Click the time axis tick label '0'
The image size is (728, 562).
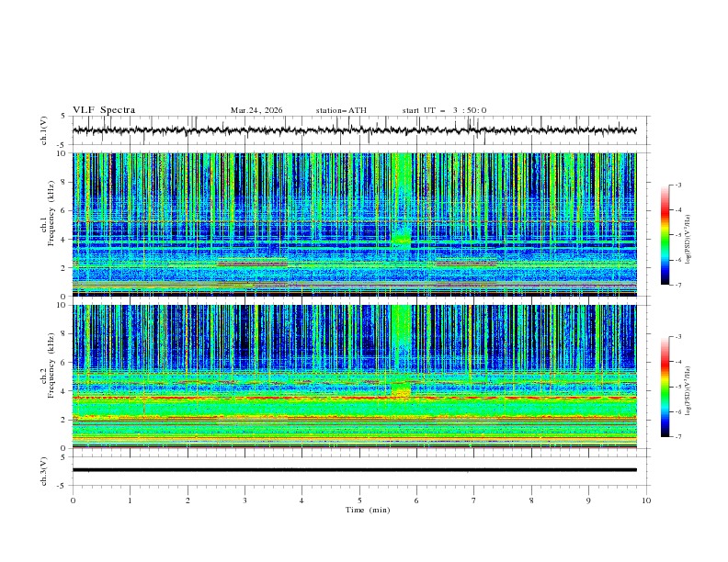tap(73, 500)
